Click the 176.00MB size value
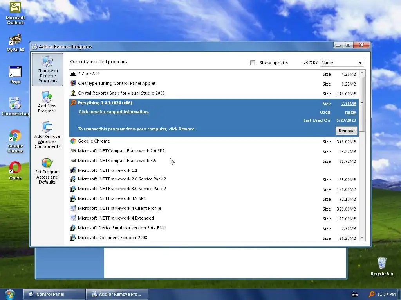Viewport: 401px width, 300px height. [x=346, y=94]
